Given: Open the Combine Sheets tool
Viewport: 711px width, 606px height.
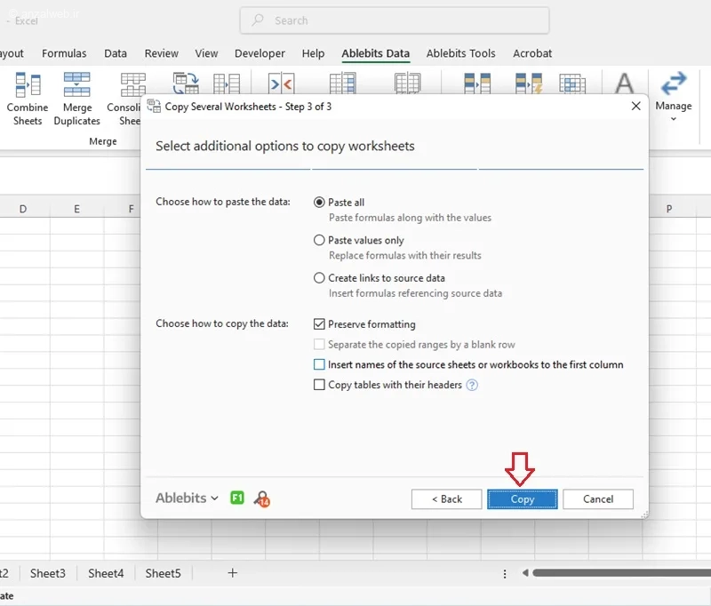Looking at the screenshot, I should 28,100.
